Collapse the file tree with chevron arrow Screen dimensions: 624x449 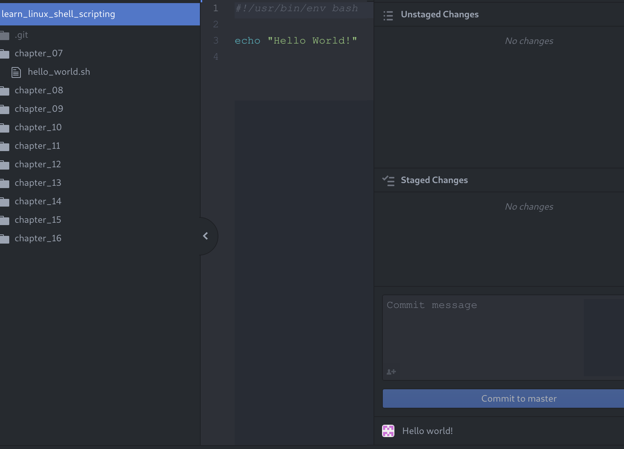(x=206, y=236)
